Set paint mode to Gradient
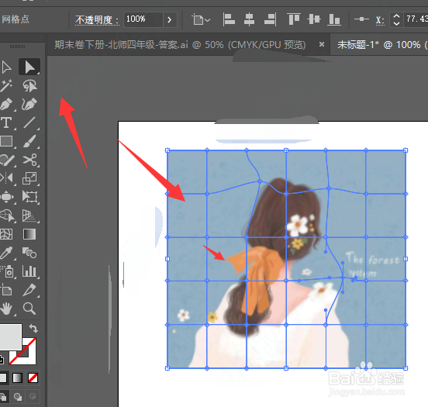Viewport: 428px width, 407px height. coord(18,378)
